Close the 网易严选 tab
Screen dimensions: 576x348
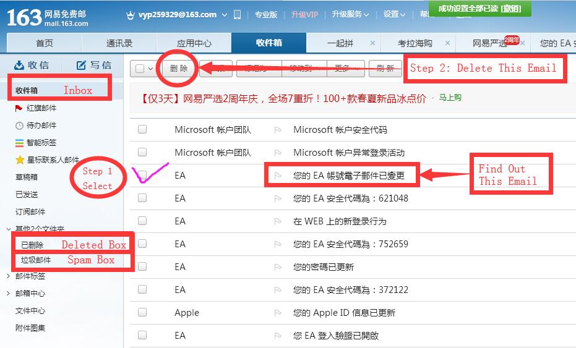click(523, 43)
